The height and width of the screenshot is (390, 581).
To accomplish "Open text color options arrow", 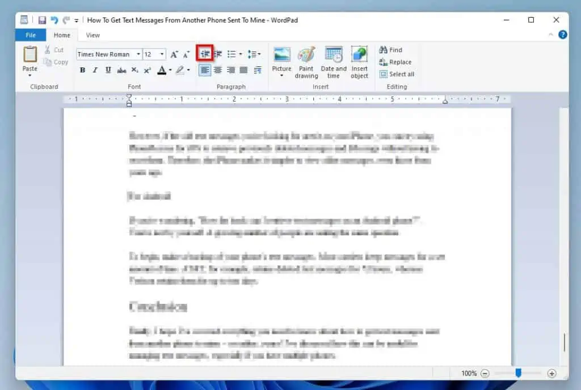I will [x=170, y=70].
